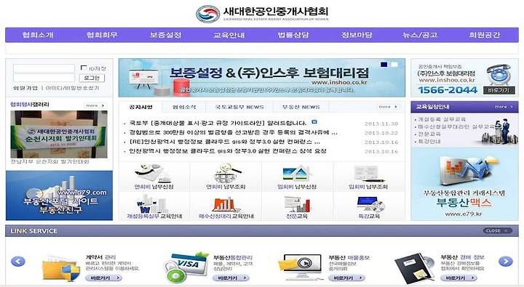Image resolution: width=524 pixels, height=287 pixels.
Task: Open the notice ending in 참석 요청
Action: pos(228,151)
